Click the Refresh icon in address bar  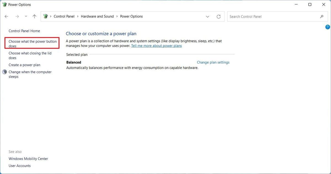pos(219,16)
